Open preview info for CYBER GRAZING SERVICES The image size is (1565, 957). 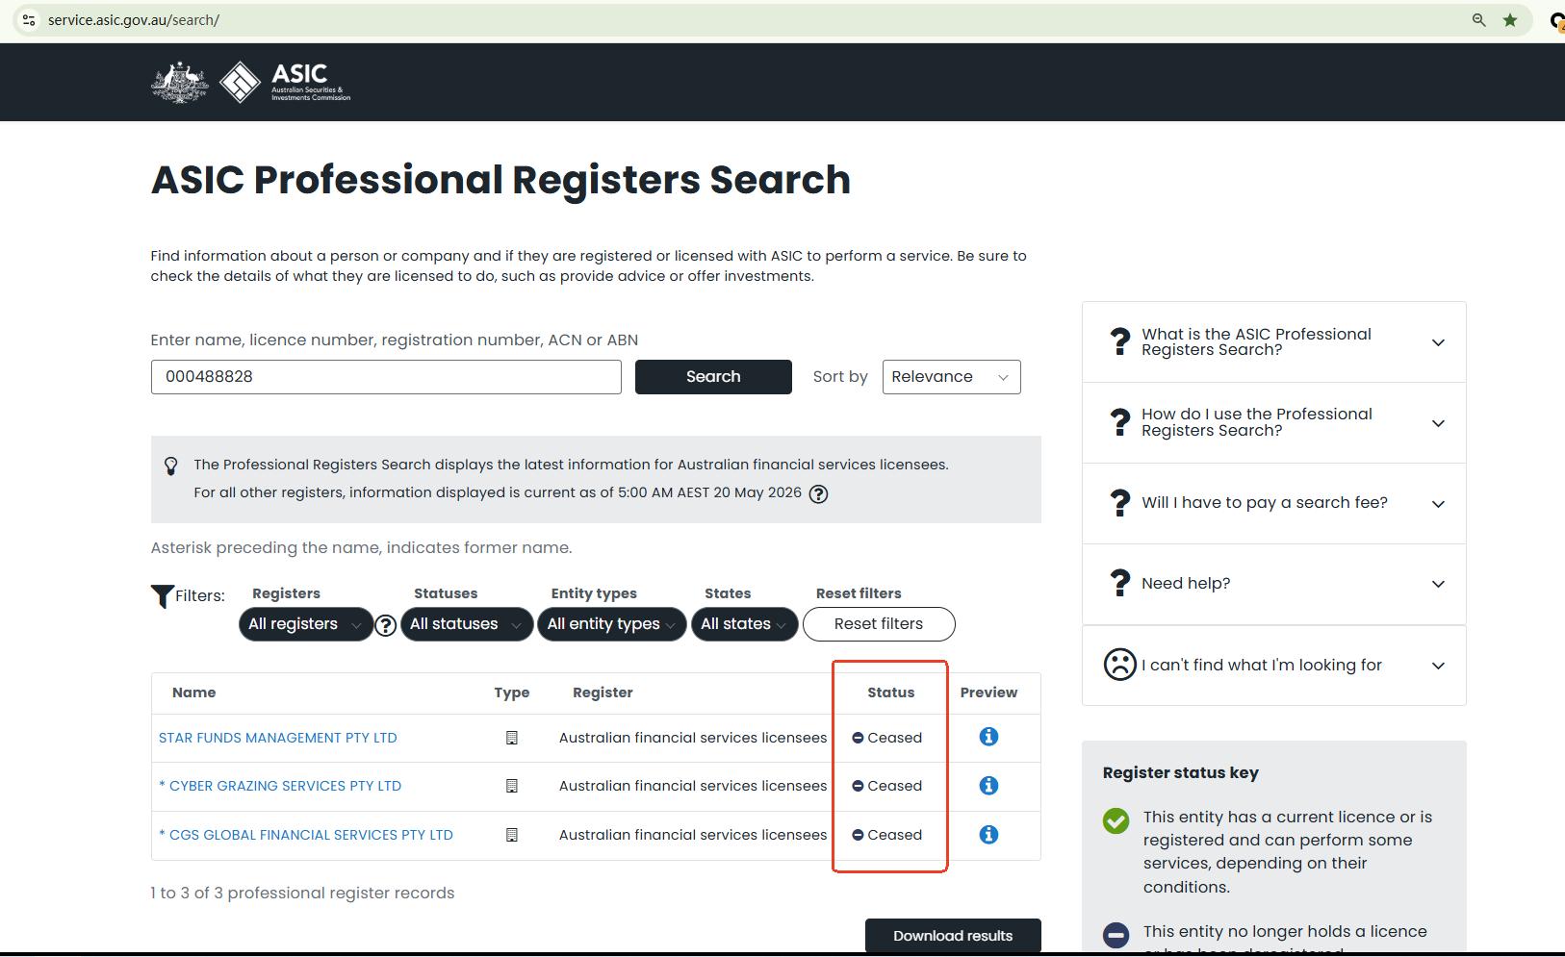pyautogui.click(x=988, y=786)
